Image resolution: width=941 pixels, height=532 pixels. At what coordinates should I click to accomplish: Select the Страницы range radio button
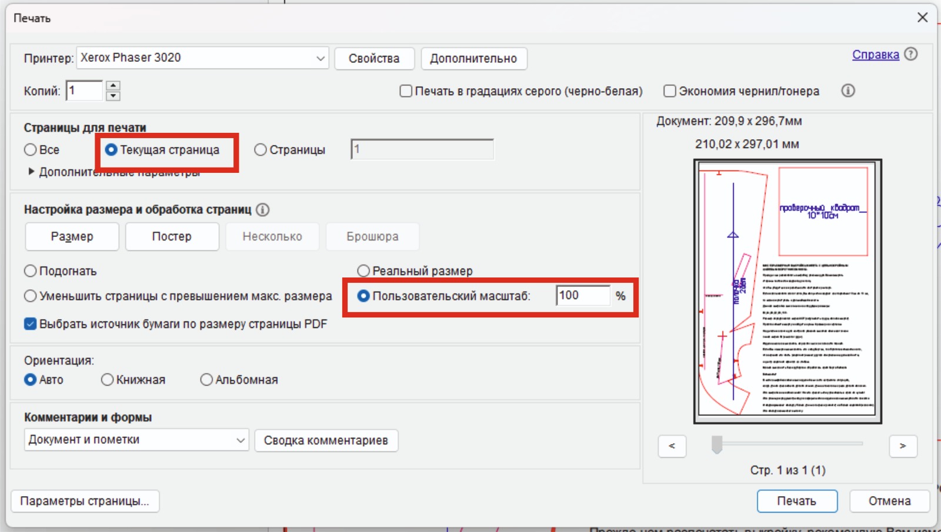click(261, 150)
